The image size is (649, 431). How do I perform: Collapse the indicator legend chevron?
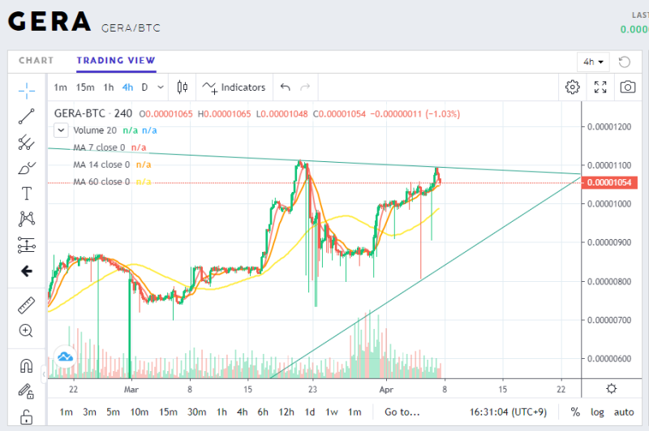click(x=61, y=130)
